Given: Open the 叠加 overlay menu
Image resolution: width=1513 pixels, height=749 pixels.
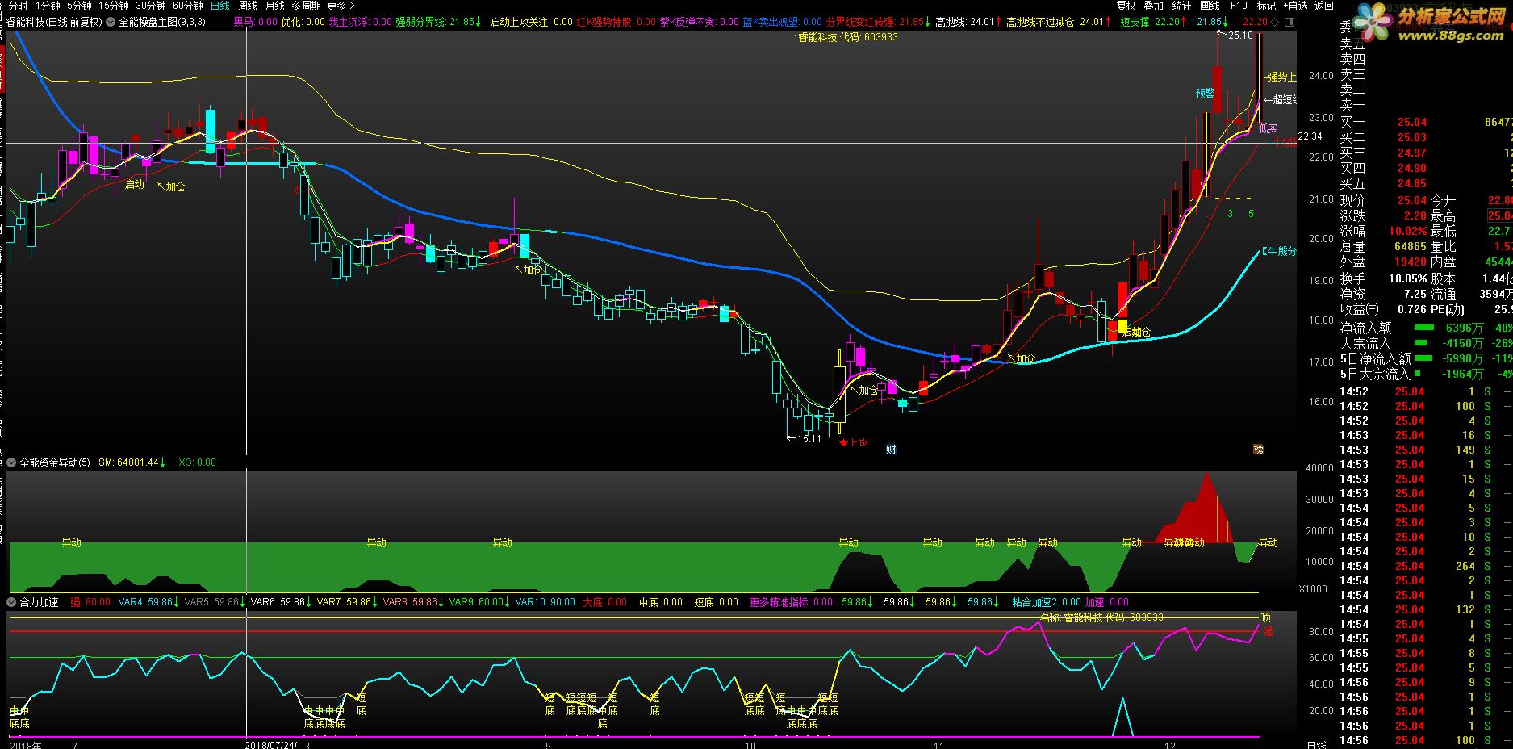Looking at the screenshot, I should [x=1154, y=6].
